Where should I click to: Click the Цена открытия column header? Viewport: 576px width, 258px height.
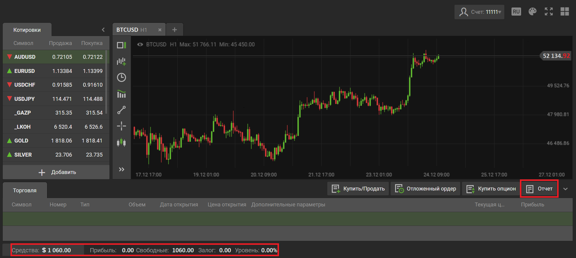tap(227, 205)
